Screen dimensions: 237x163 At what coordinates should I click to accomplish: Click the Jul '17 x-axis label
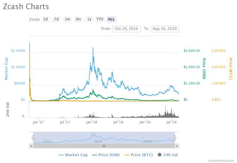click(x=65, y=122)
